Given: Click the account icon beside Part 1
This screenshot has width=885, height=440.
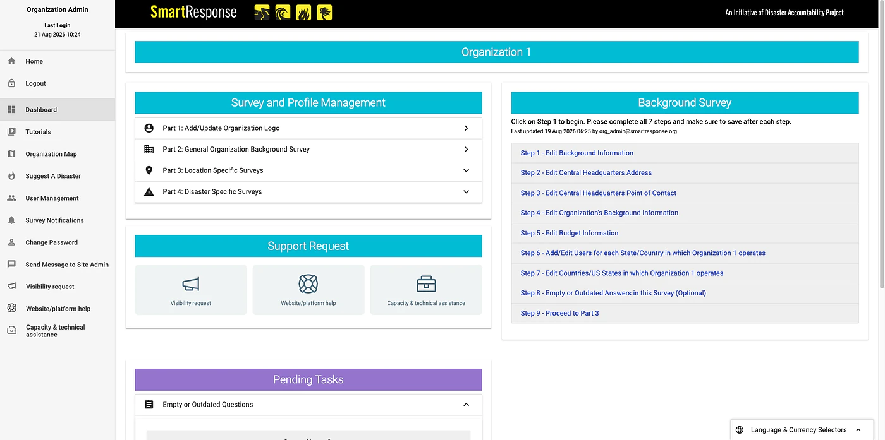Looking at the screenshot, I should coord(149,128).
